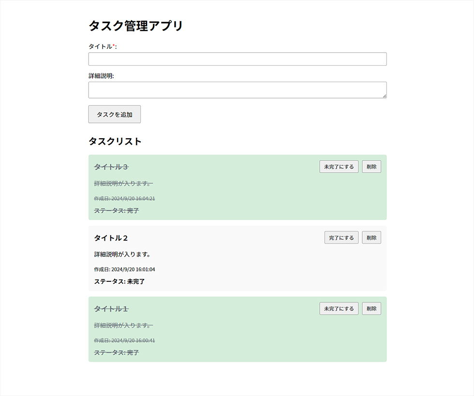Screen dimensions: 474x396
Task: Revert タイトル1 using 未完了にする
Action: 339,308
